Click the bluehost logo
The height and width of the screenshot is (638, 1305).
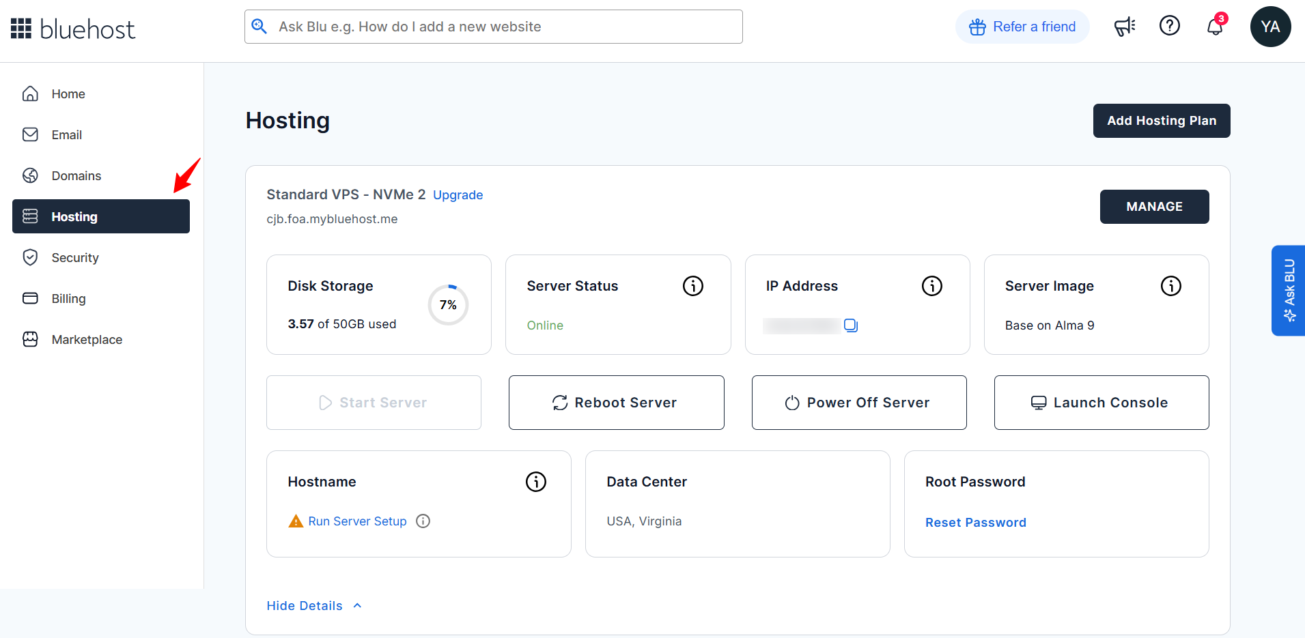87,29
